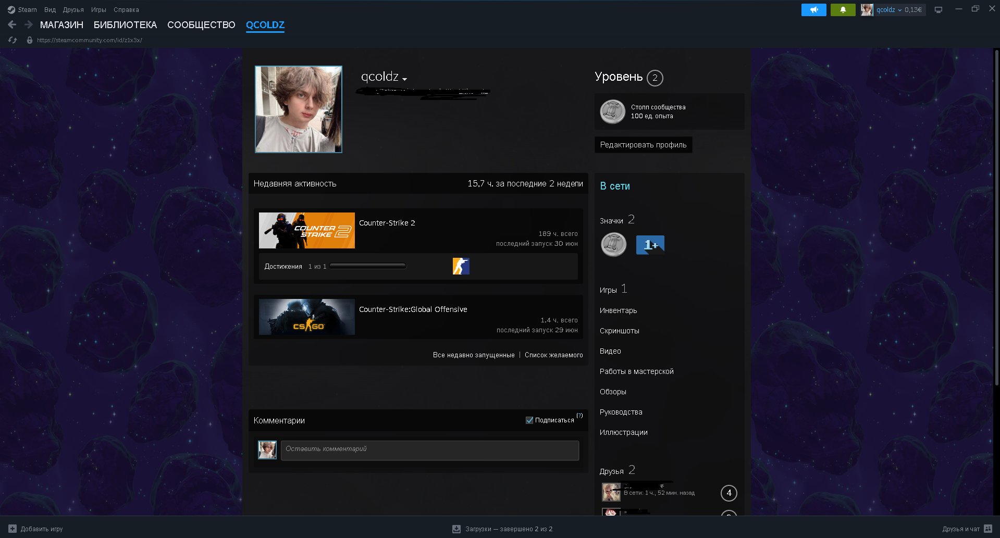Click the Big Picture monitor icon
The height and width of the screenshot is (538, 1000).
(x=939, y=10)
